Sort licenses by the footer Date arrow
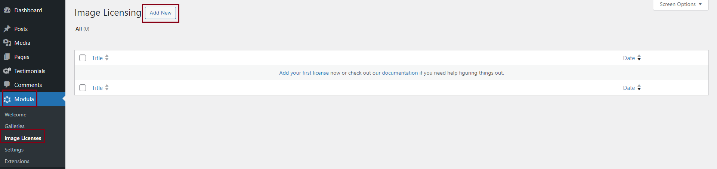This screenshot has width=717, height=169. tap(639, 88)
